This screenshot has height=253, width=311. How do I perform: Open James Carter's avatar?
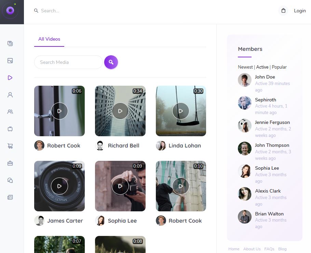(39, 221)
